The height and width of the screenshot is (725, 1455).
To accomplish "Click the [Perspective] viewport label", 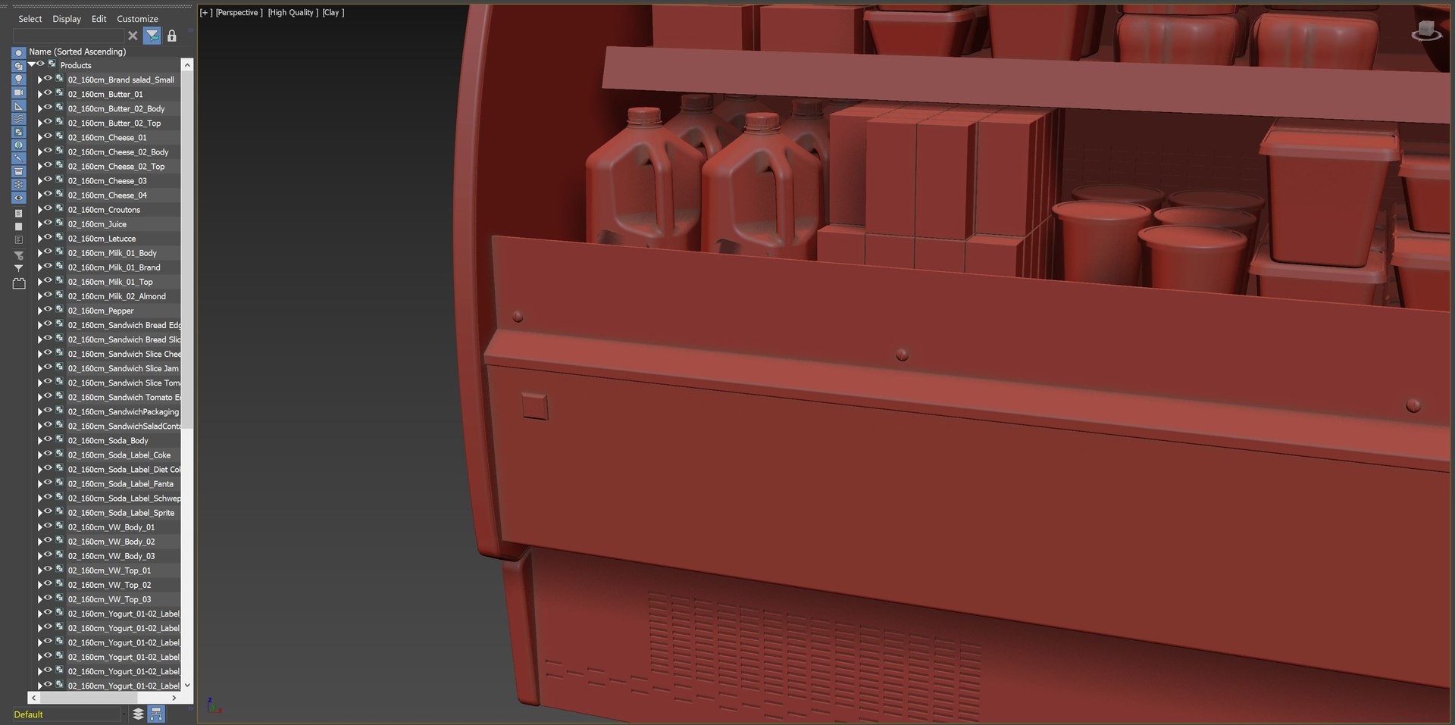I will tap(239, 13).
